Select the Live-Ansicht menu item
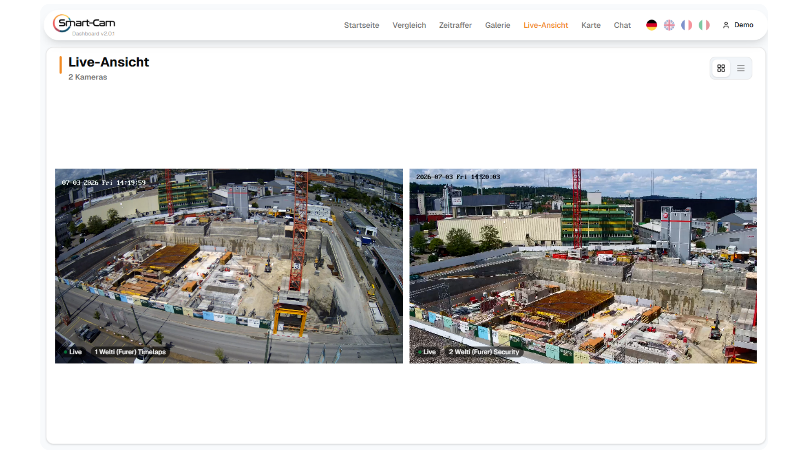Screen dimensions: 808x454 click(546, 25)
